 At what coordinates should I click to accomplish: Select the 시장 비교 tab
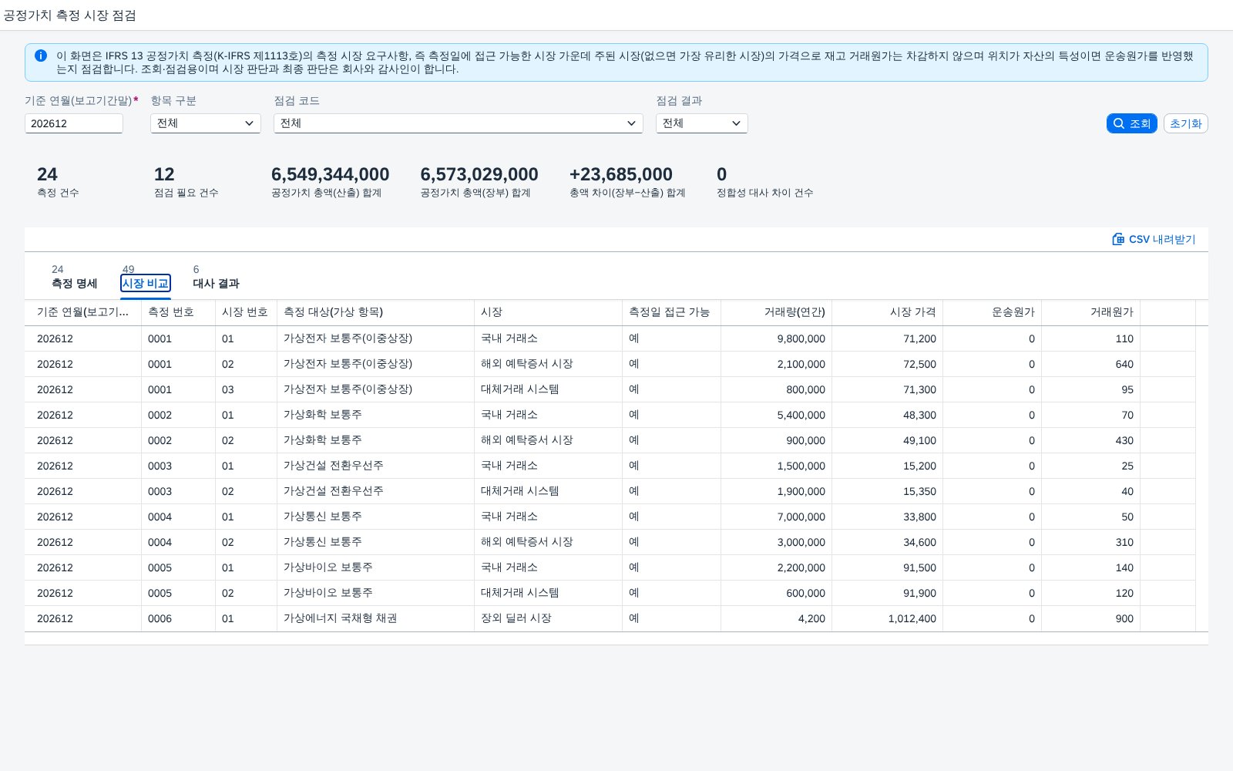(x=146, y=277)
